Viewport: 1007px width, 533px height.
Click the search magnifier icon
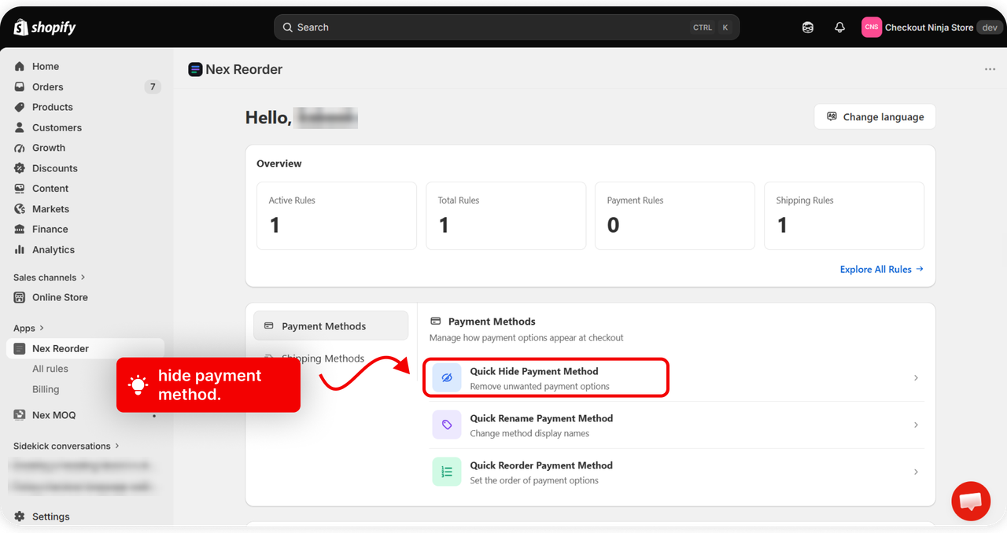tap(288, 28)
